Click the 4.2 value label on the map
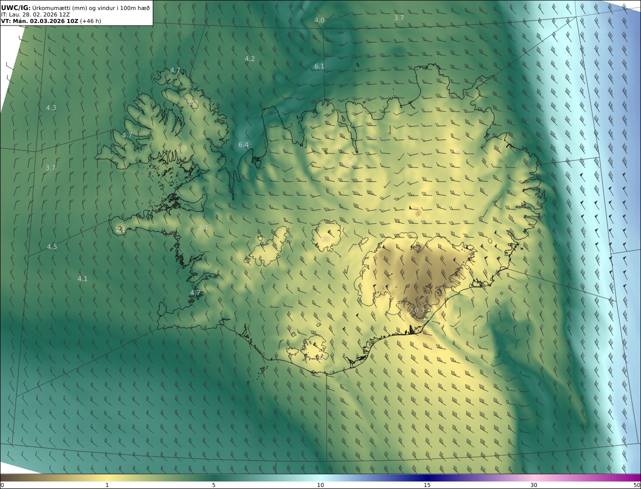The image size is (641, 489). coord(249,58)
